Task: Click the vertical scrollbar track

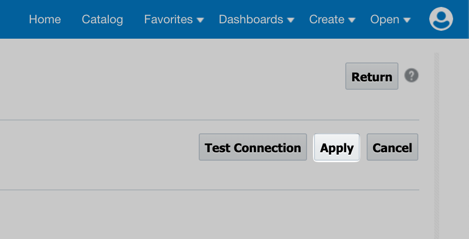Action: [436, 146]
